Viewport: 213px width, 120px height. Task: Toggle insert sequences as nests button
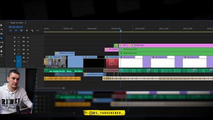(x=10, y=31)
